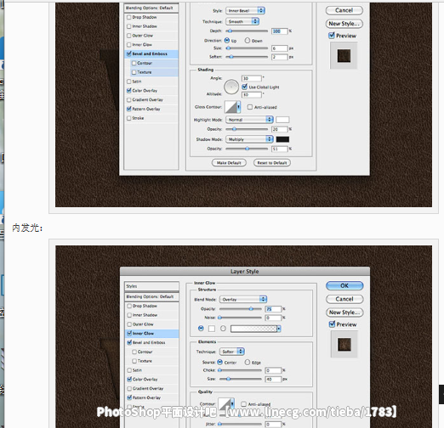The image size is (444, 428).
Task: Click the Angle value field
Action: 252,78
